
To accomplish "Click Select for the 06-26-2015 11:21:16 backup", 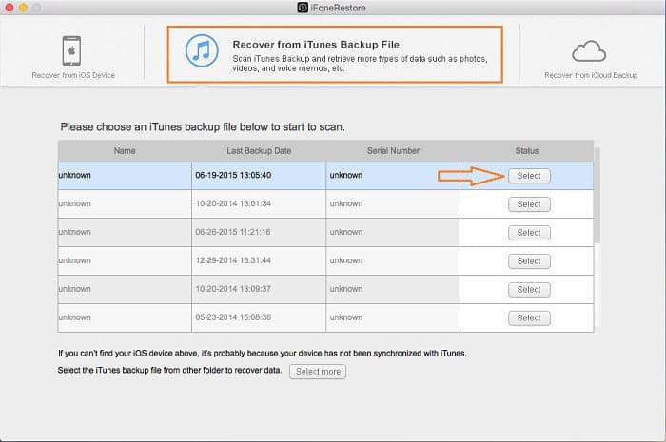I will [529, 233].
